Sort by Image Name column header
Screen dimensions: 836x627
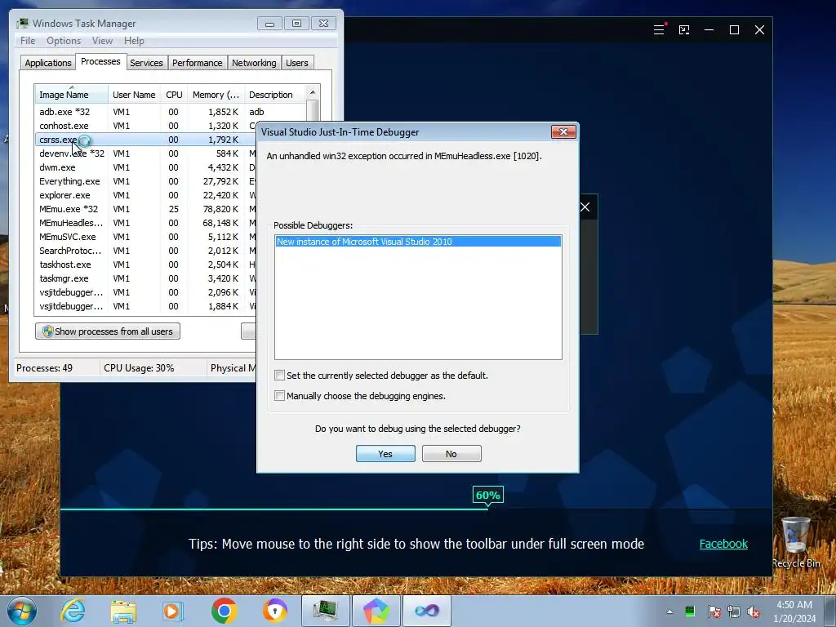pos(72,95)
